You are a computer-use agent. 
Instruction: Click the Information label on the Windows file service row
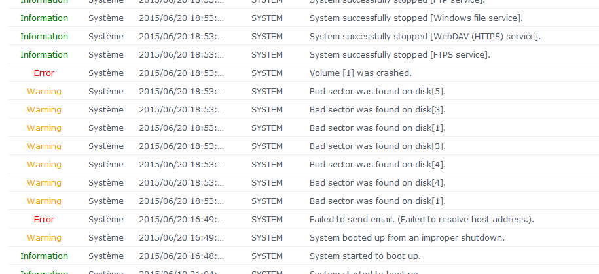(44, 18)
